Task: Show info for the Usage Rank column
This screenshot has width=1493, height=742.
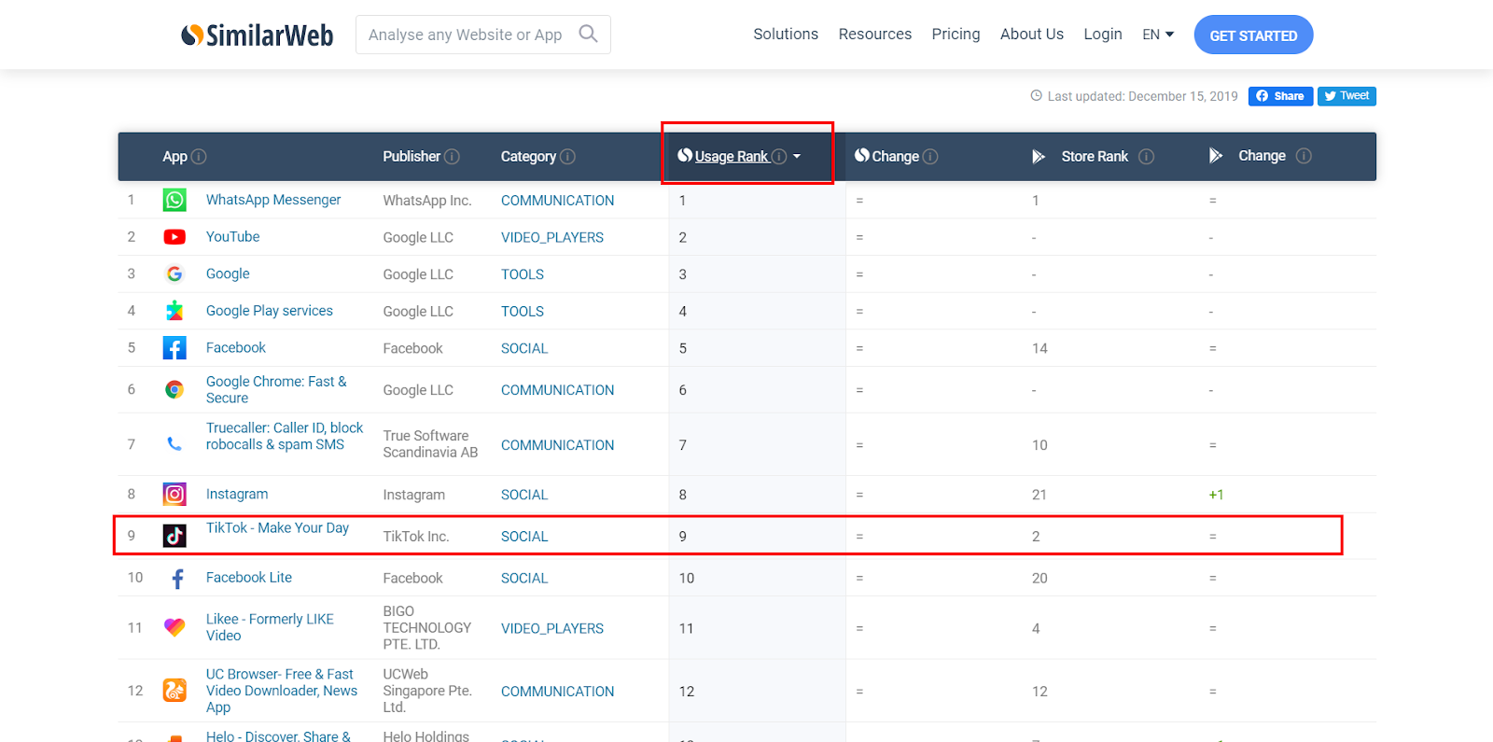Action: click(x=779, y=157)
